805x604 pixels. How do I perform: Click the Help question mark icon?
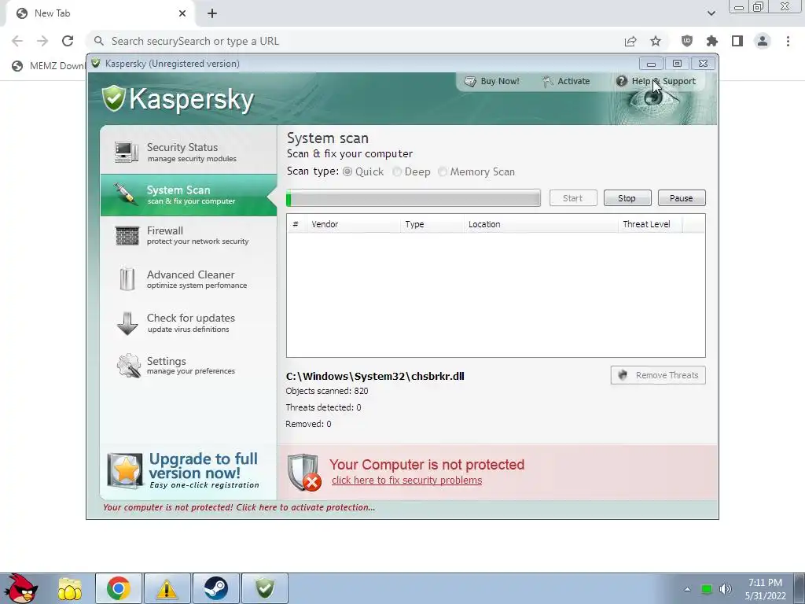621,81
